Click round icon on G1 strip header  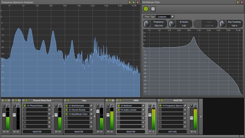pos(3,100)
